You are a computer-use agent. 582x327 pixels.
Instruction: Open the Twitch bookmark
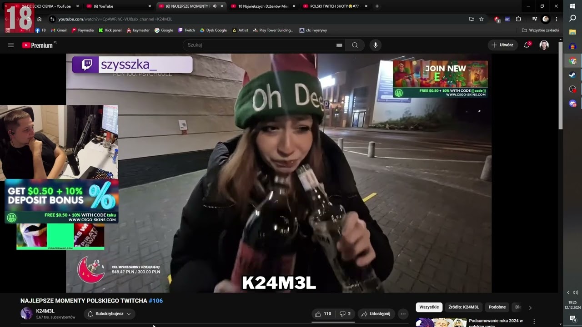[186, 30]
